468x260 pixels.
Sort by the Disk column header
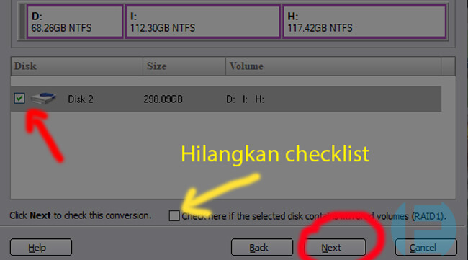point(77,66)
